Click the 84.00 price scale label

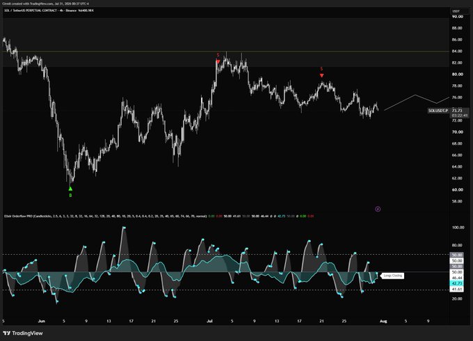(457, 51)
